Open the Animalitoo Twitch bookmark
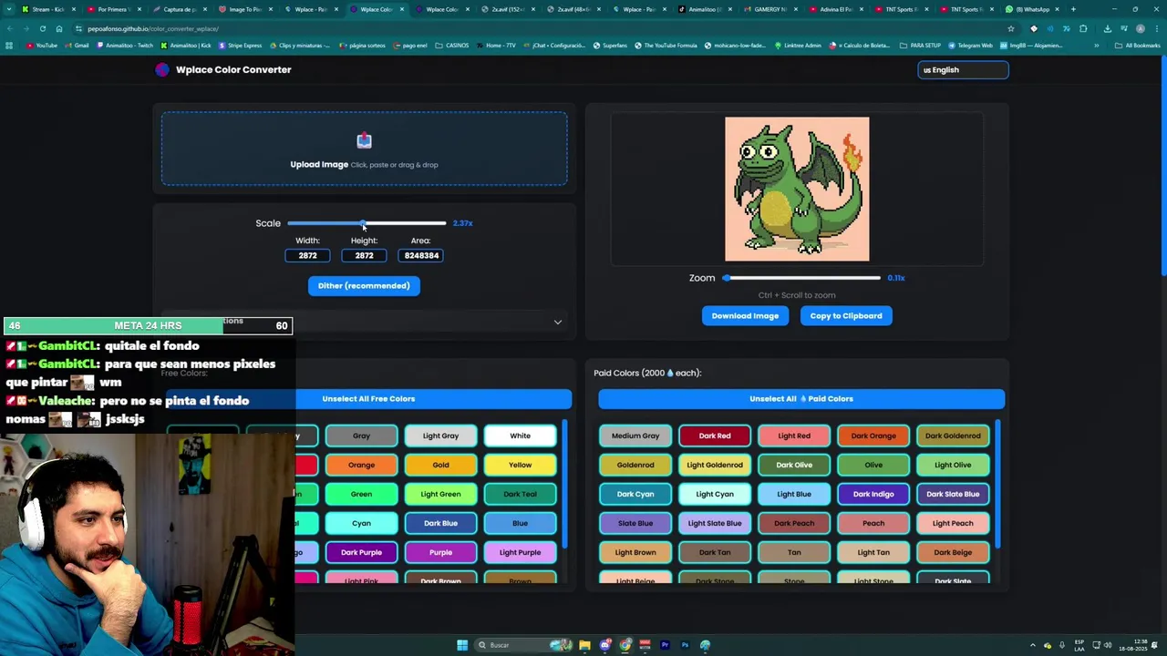This screenshot has width=1167, height=656. point(125,45)
